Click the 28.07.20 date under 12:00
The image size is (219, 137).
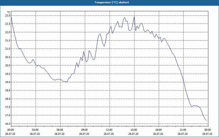coord(109,134)
